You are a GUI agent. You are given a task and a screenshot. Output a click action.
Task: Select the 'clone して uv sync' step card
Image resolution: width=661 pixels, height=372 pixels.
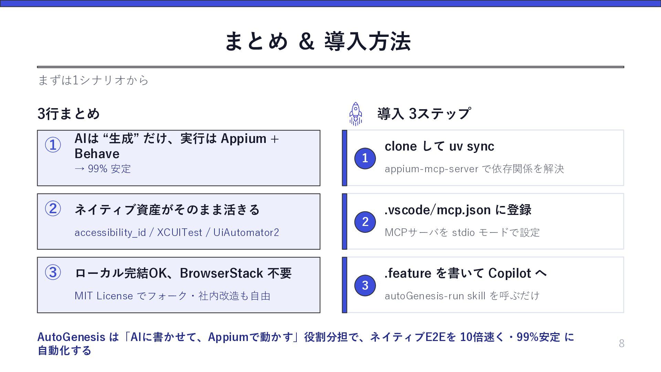click(483, 158)
